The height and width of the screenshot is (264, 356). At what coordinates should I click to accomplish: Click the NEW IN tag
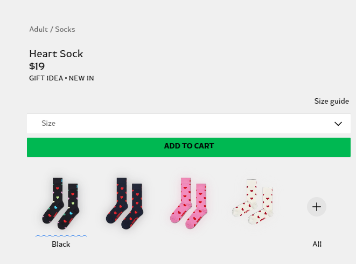pos(81,78)
